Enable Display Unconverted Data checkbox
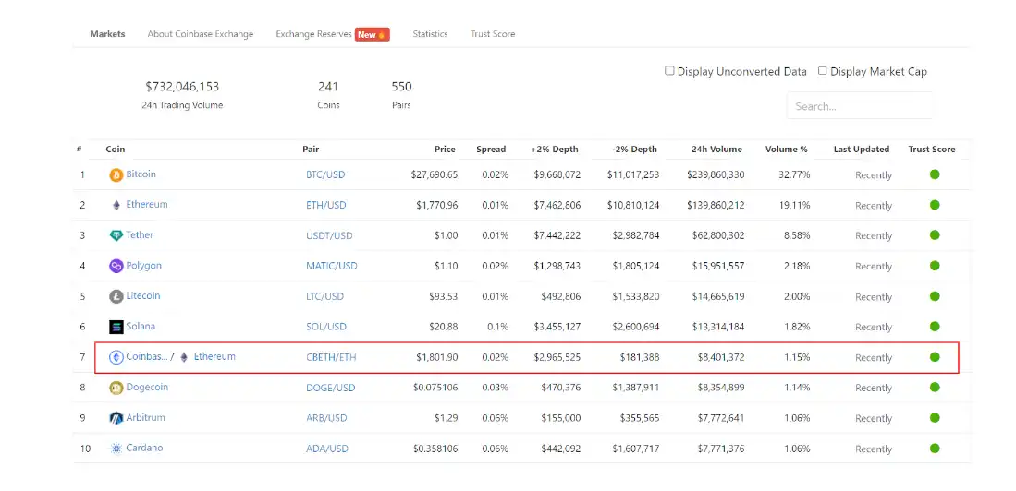1016x491 pixels. pyautogui.click(x=669, y=70)
